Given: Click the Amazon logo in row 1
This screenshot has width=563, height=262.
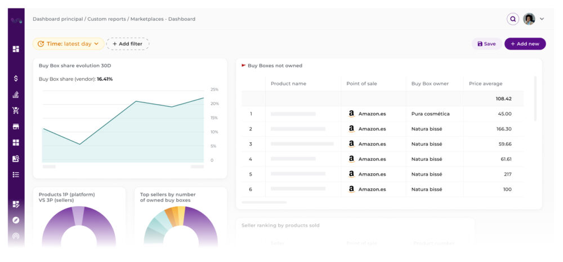Looking at the screenshot, I should [351, 114].
